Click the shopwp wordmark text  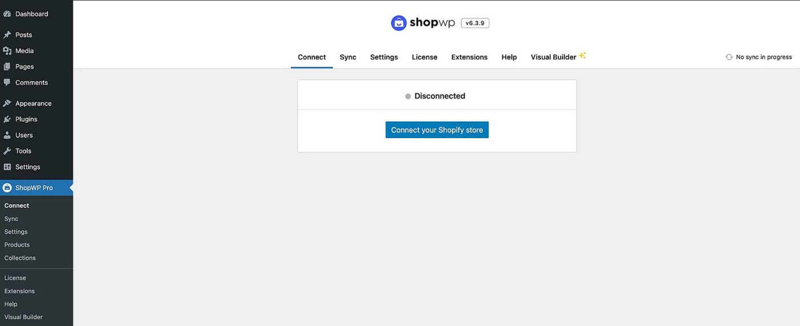click(x=432, y=23)
